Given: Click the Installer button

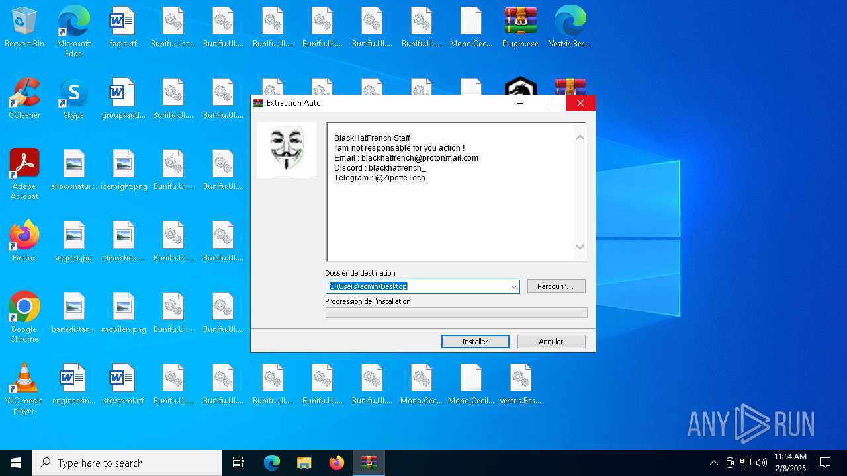Looking at the screenshot, I should [475, 342].
